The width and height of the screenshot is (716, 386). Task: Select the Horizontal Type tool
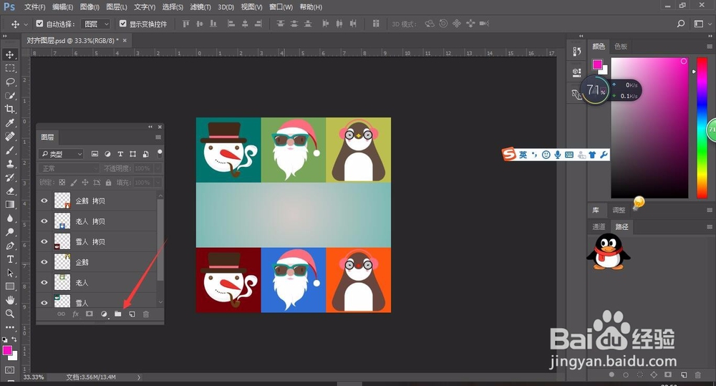(9, 259)
